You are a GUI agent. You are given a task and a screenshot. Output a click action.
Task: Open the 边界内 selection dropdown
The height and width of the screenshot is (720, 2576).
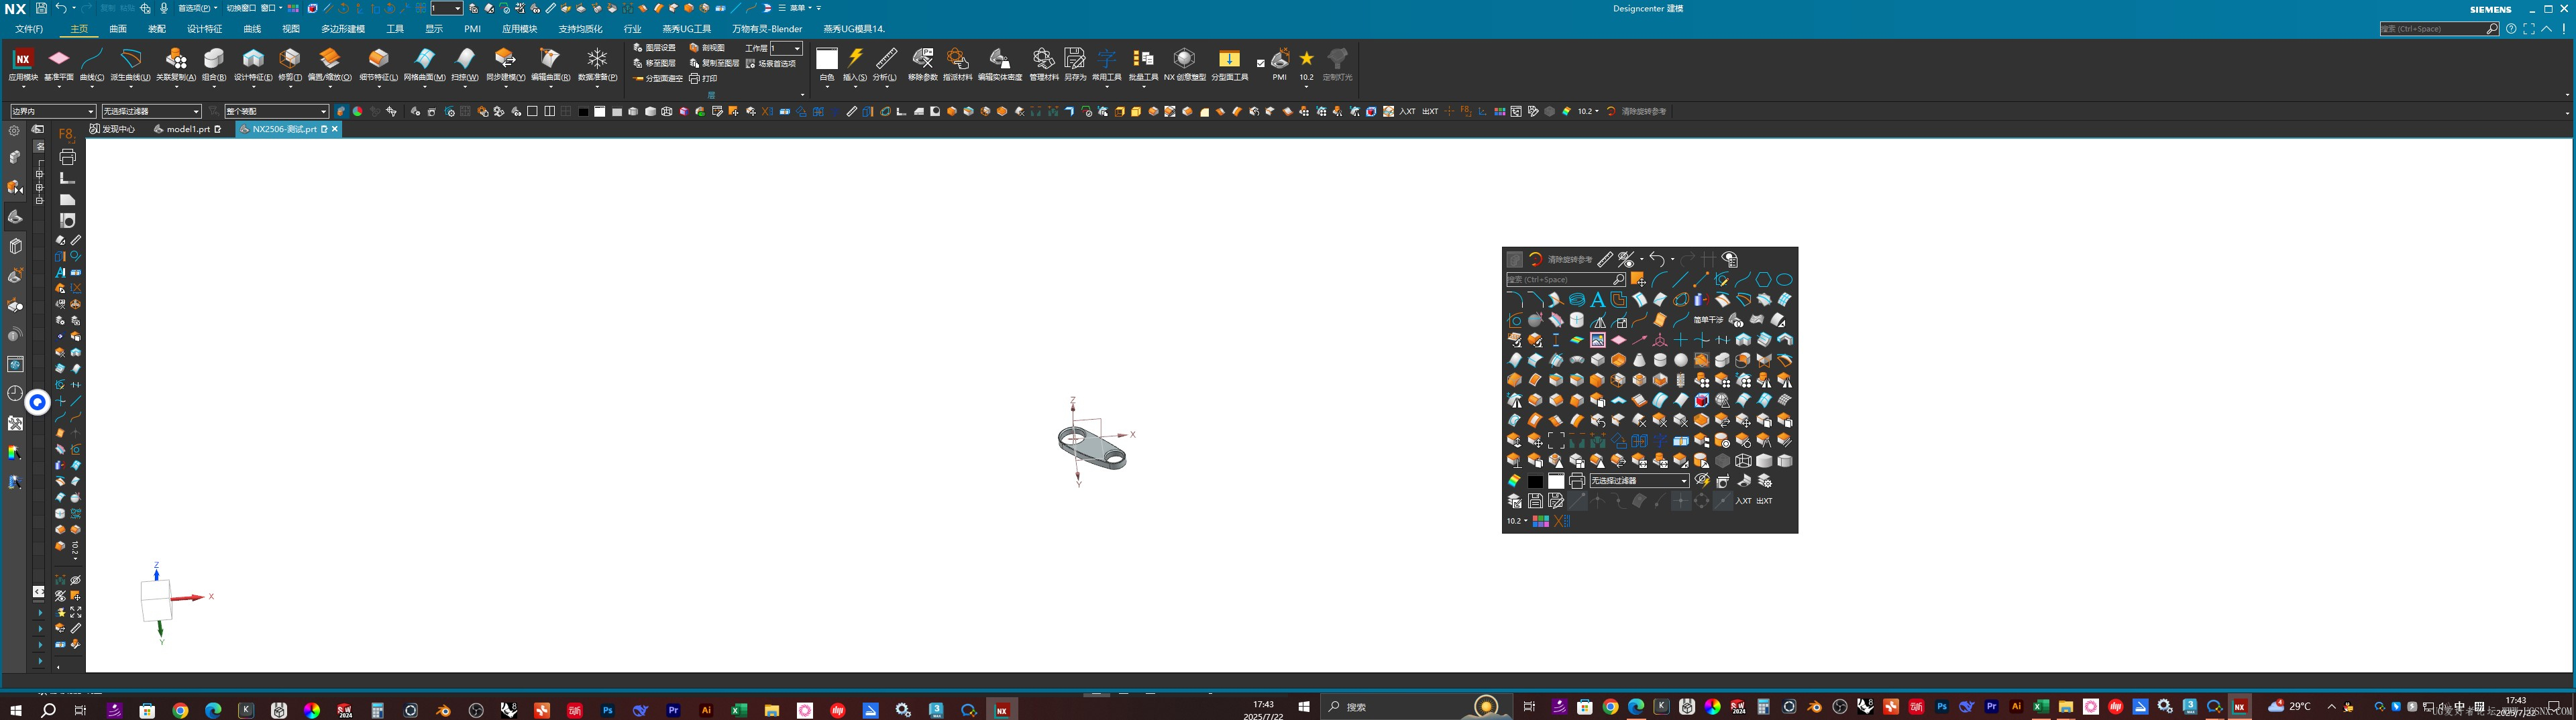click(53, 111)
